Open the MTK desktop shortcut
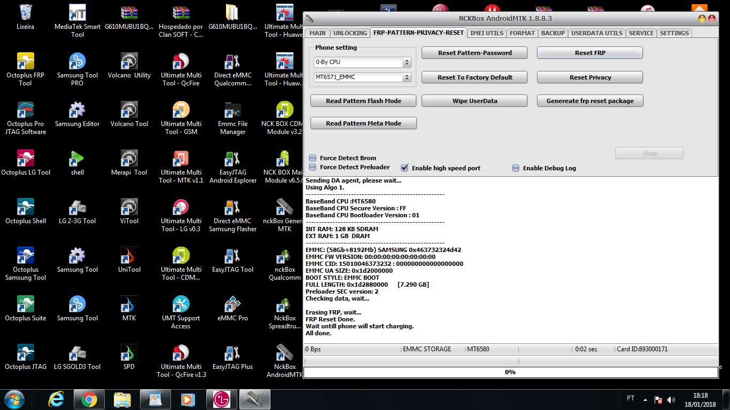The width and height of the screenshot is (730, 410). coord(129,308)
